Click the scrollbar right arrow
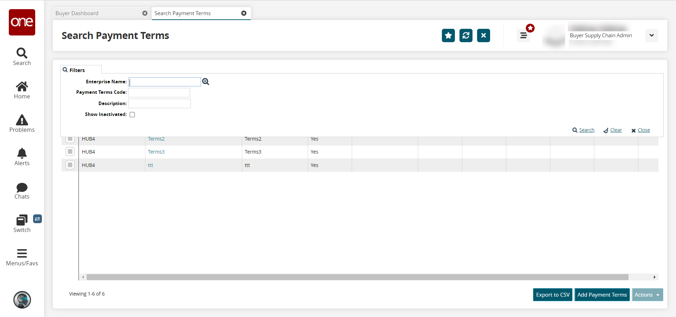 coord(655,277)
